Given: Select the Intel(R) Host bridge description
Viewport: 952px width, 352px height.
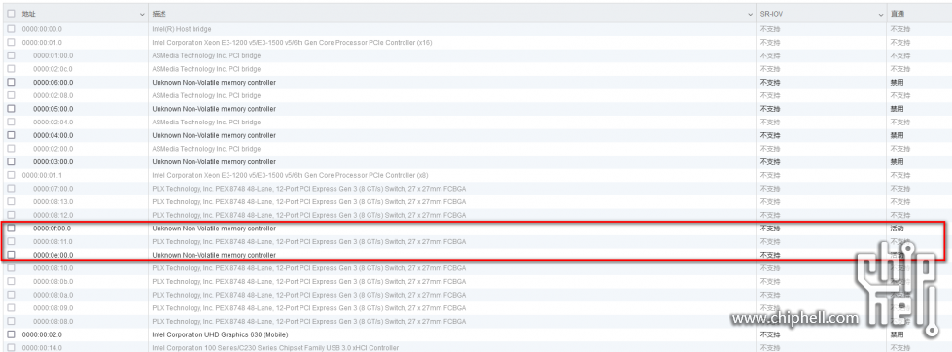Looking at the screenshot, I should 182,29.
